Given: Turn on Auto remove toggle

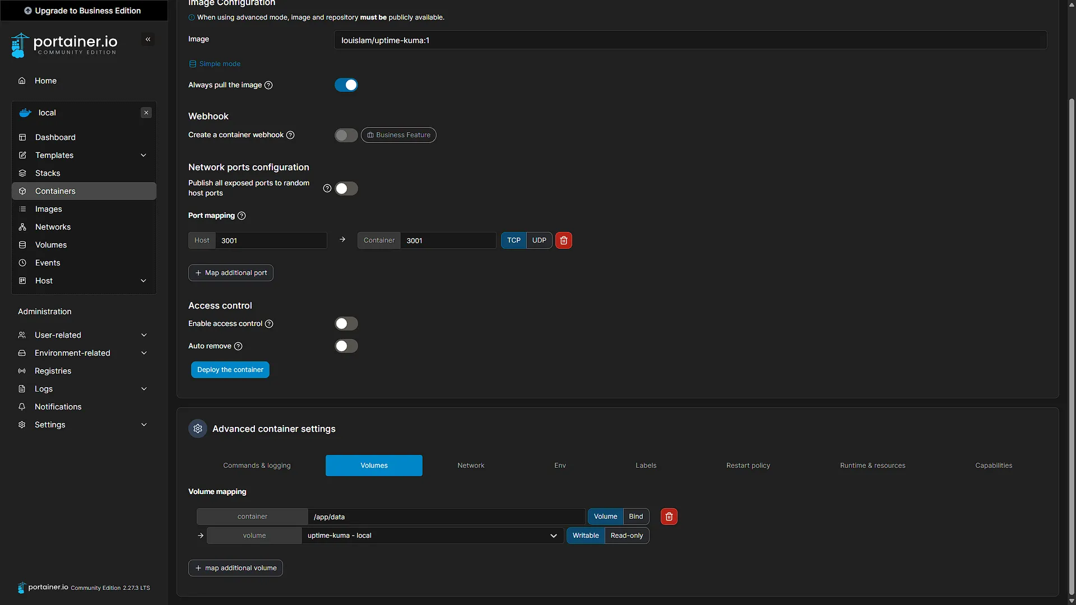Looking at the screenshot, I should (346, 346).
